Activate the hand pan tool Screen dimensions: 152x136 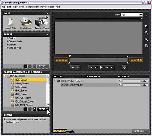click(x=146, y=46)
